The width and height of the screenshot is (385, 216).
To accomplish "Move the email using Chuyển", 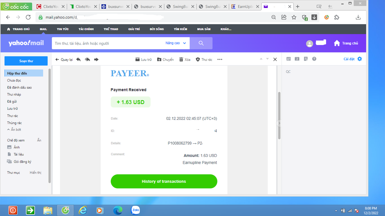I will pos(165,59).
